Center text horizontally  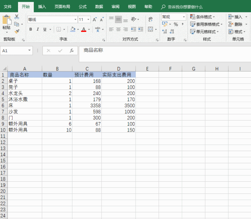[x=118, y=29]
